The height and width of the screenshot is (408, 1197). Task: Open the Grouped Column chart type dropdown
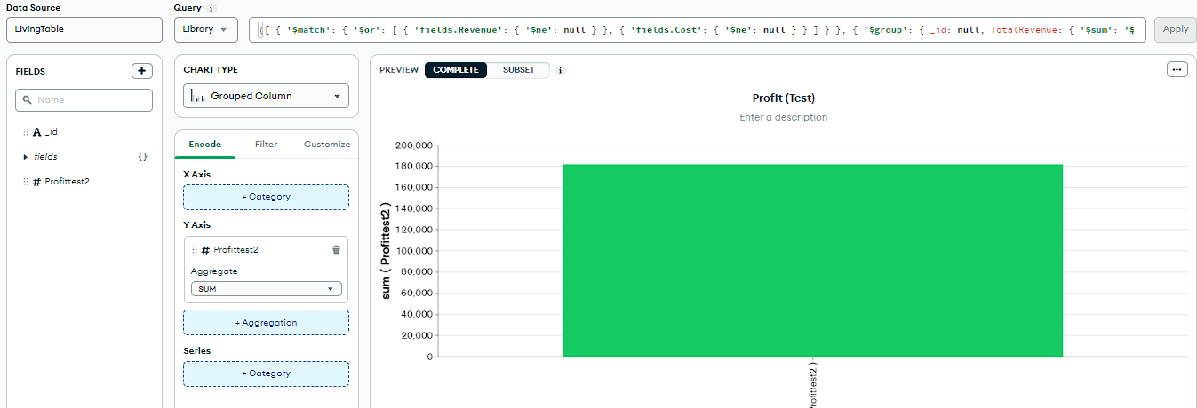[x=266, y=96]
